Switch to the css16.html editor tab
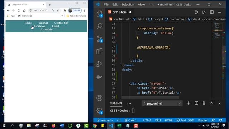The width and height of the screenshot is (229, 129). [x=120, y=12]
